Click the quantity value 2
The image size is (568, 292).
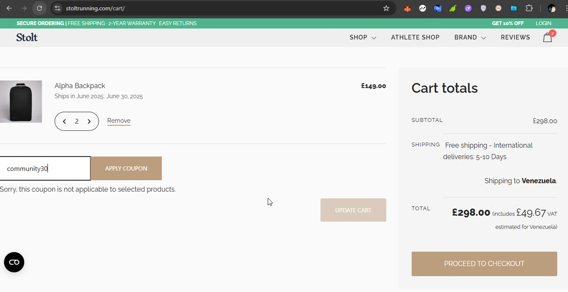coord(76,121)
